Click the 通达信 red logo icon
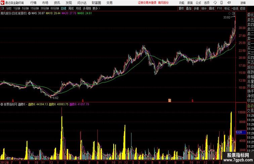The width and height of the screenshot is (254, 164). pyautogui.click(x=2, y=3)
